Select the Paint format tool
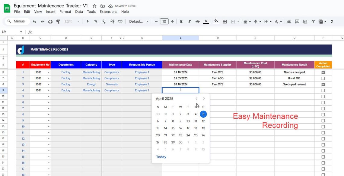The width and height of the screenshot is (344, 176). click(58, 21)
